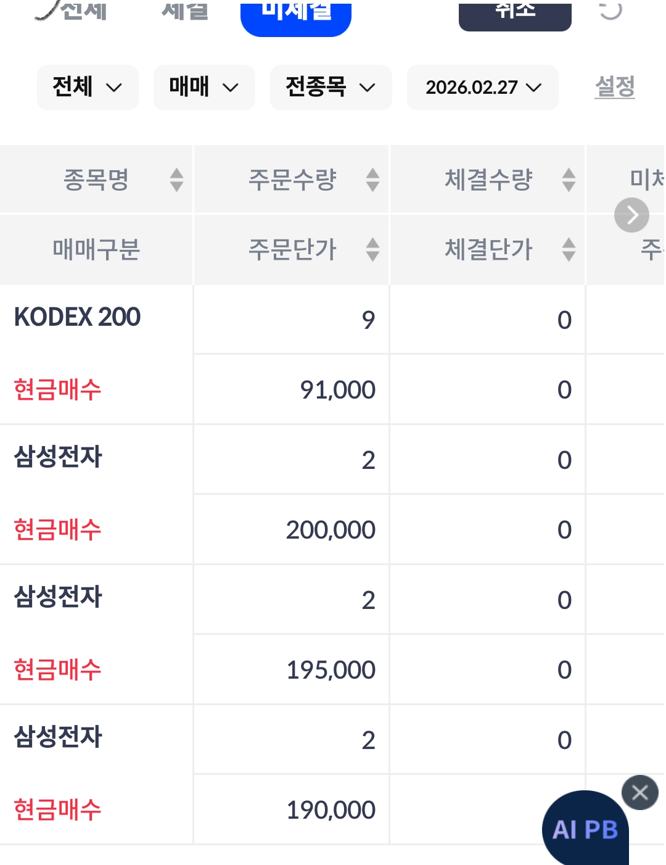The width and height of the screenshot is (666, 865).
Task: Expand the 전종목 stock dropdown
Action: pyautogui.click(x=331, y=88)
